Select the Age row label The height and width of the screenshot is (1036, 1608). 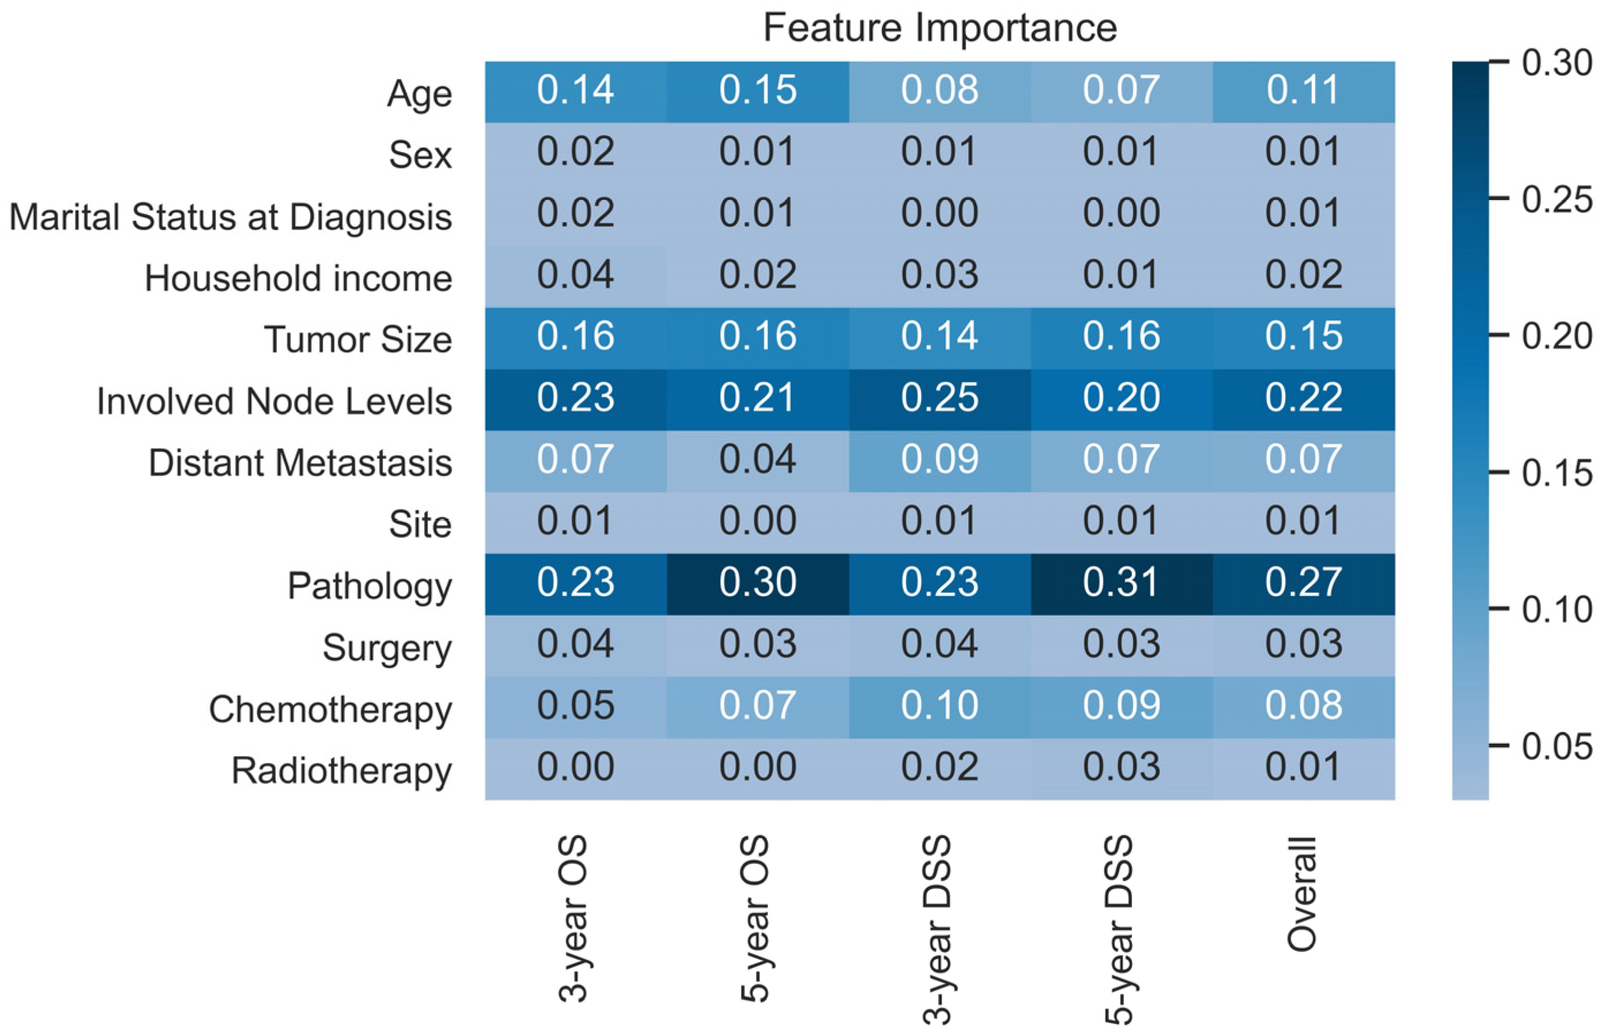point(420,94)
